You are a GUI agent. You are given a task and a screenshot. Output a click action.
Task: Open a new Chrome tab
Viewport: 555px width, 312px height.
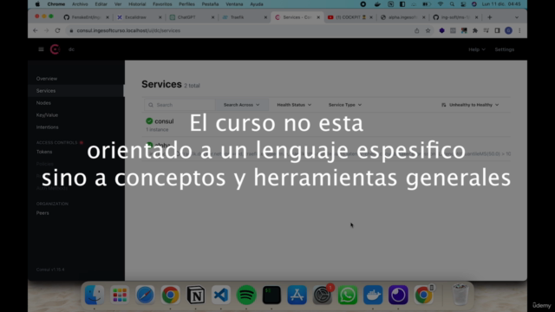coord(489,17)
